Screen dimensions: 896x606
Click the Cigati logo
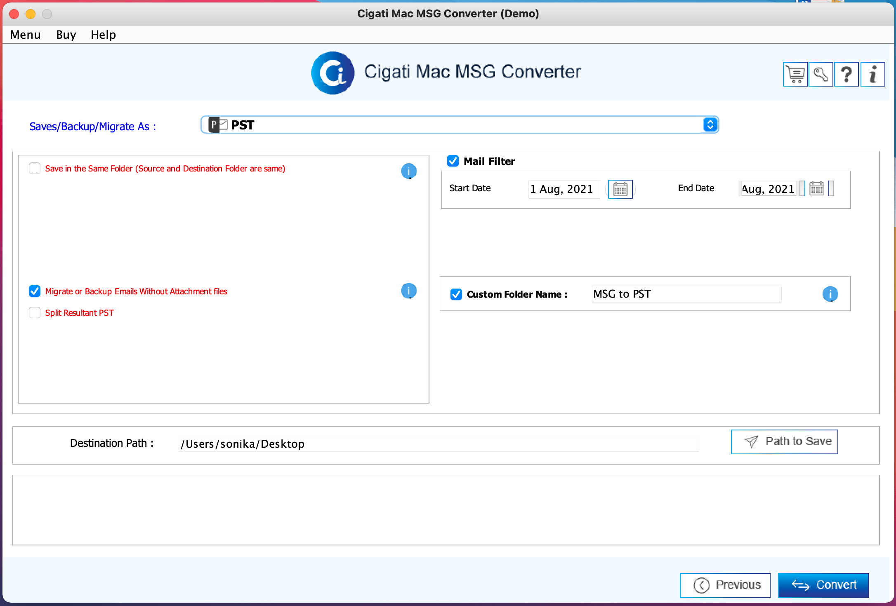332,73
